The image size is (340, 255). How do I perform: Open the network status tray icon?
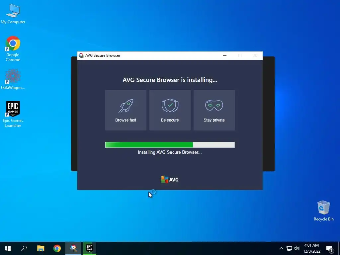pyautogui.click(x=289, y=248)
